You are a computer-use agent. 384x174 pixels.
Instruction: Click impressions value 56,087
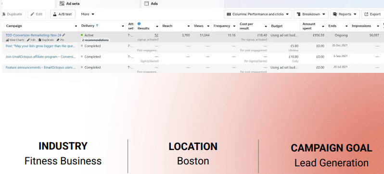coord(374,35)
